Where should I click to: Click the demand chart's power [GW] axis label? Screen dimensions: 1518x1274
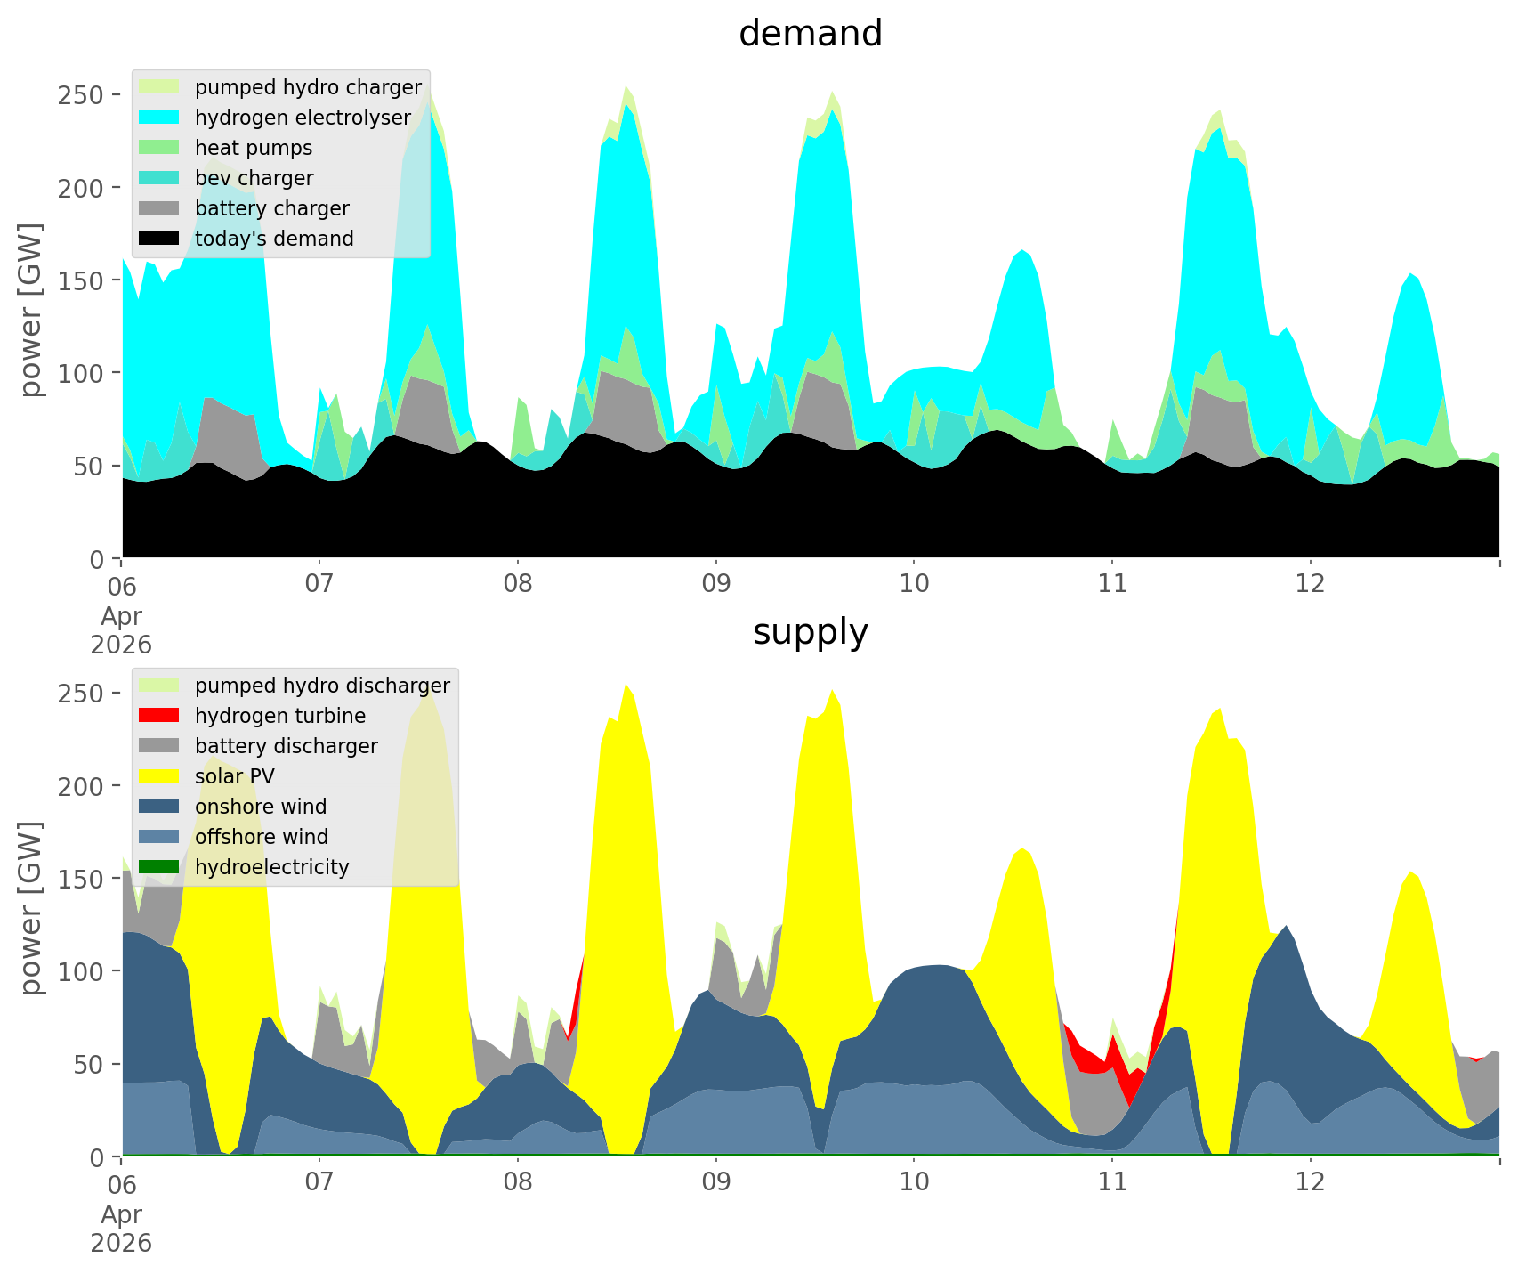(32, 310)
